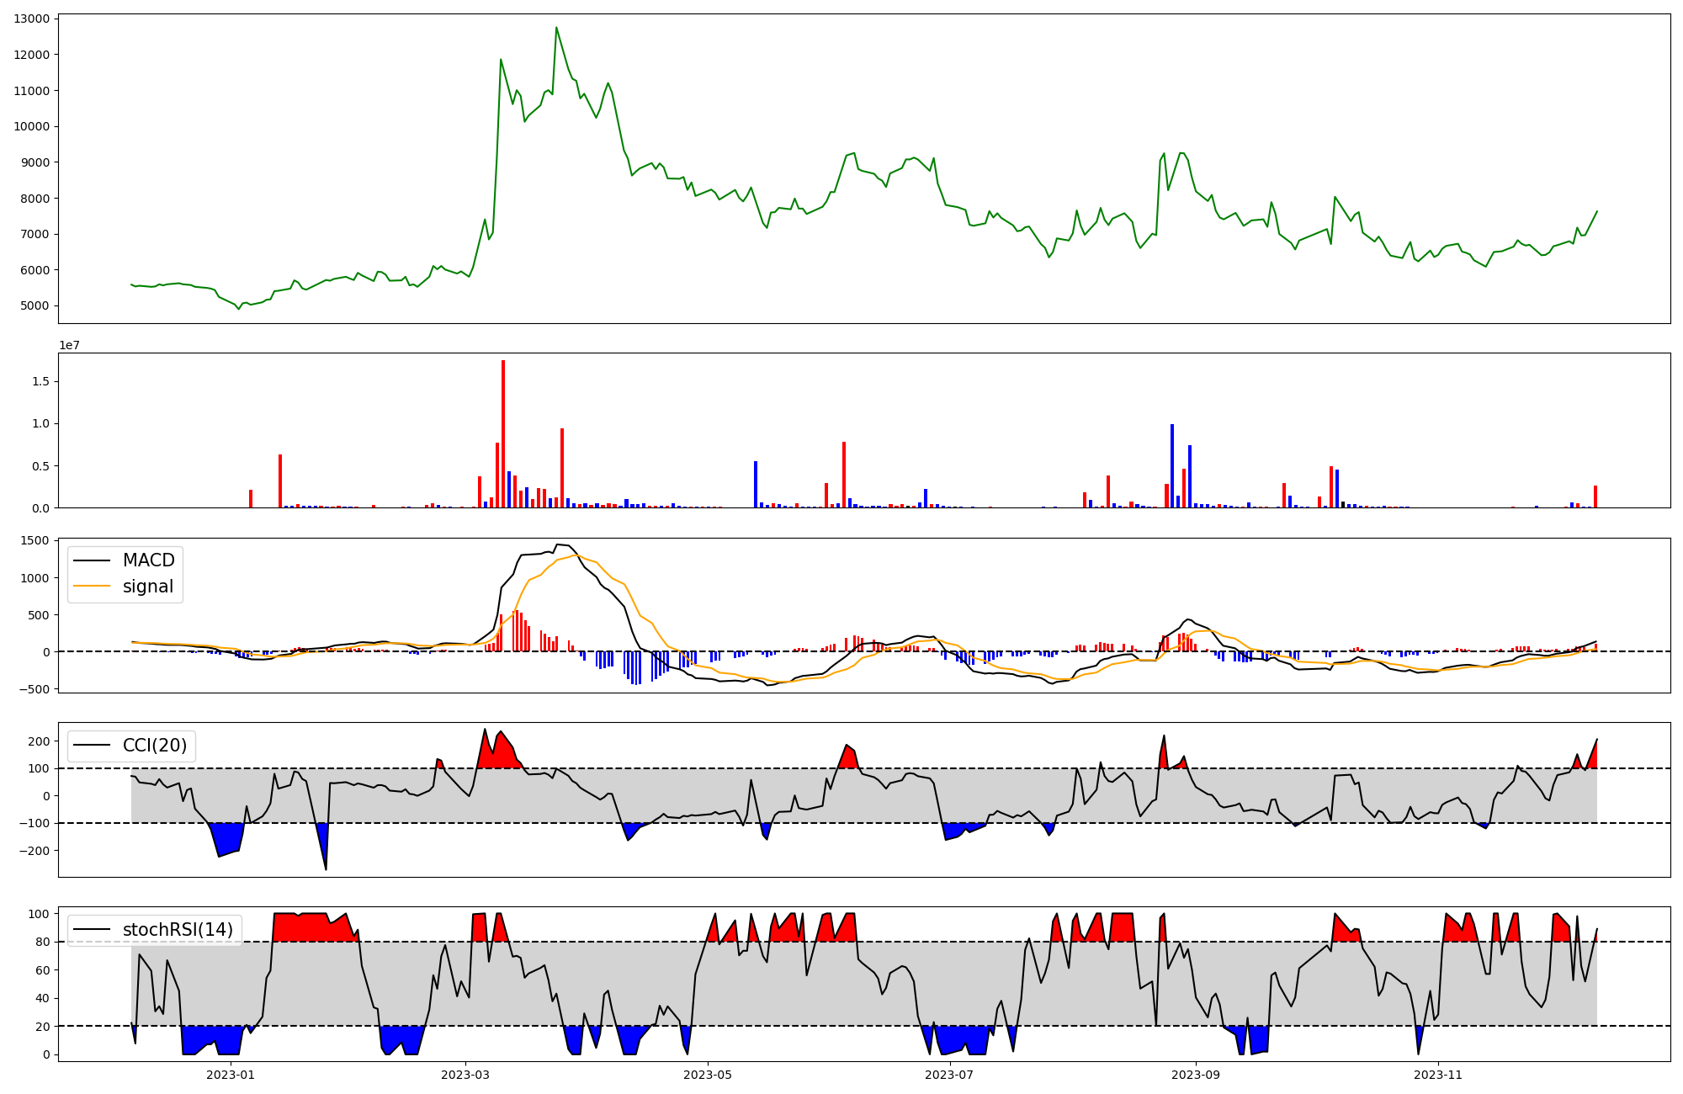The height and width of the screenshot is (1094, 1683).
Task: Click the stochRSI(14) legend entry
Action: pyautogui.click(x=177, y=930)
